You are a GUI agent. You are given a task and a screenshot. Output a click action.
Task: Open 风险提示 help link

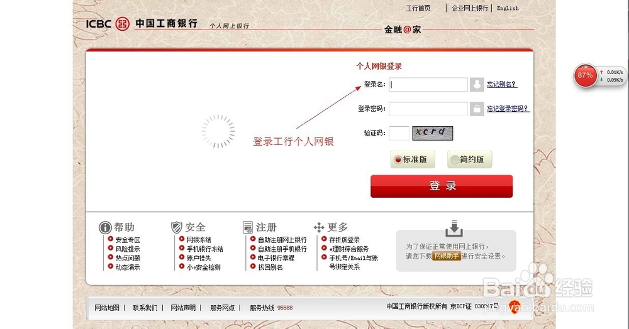(x=128, y=249)
